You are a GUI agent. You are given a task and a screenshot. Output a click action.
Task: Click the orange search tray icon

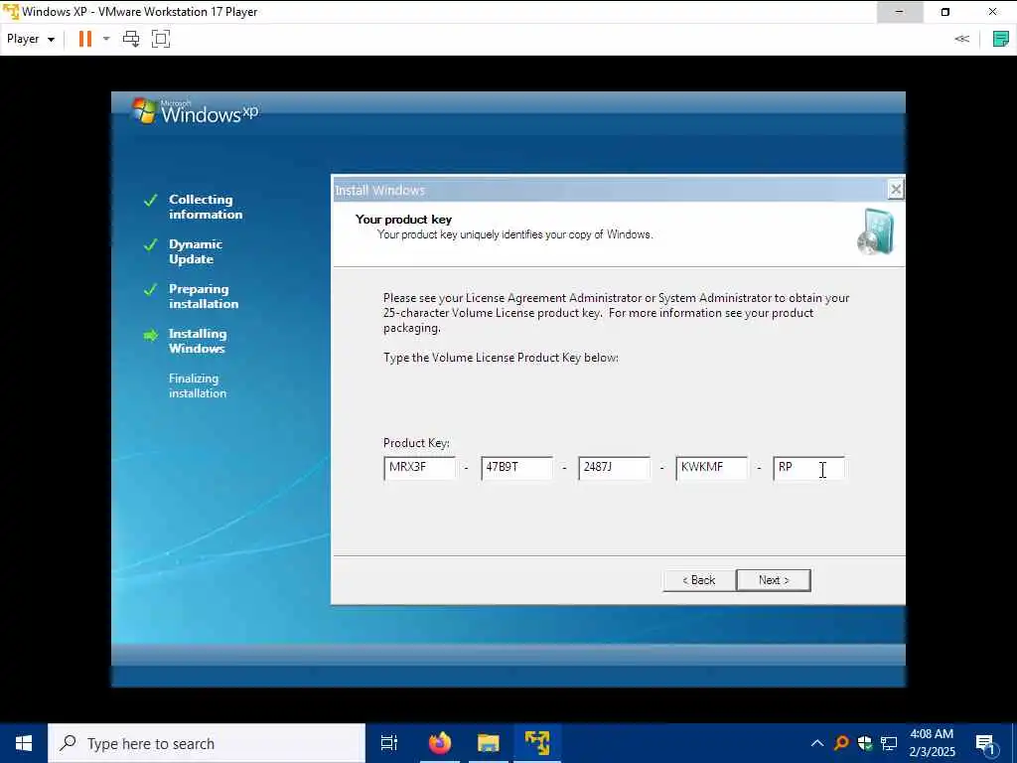tap(841, 743)
